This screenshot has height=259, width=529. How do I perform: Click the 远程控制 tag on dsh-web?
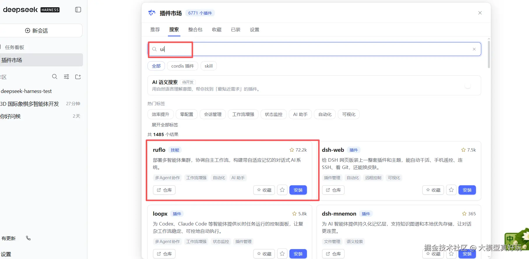[x=373, y=178]
